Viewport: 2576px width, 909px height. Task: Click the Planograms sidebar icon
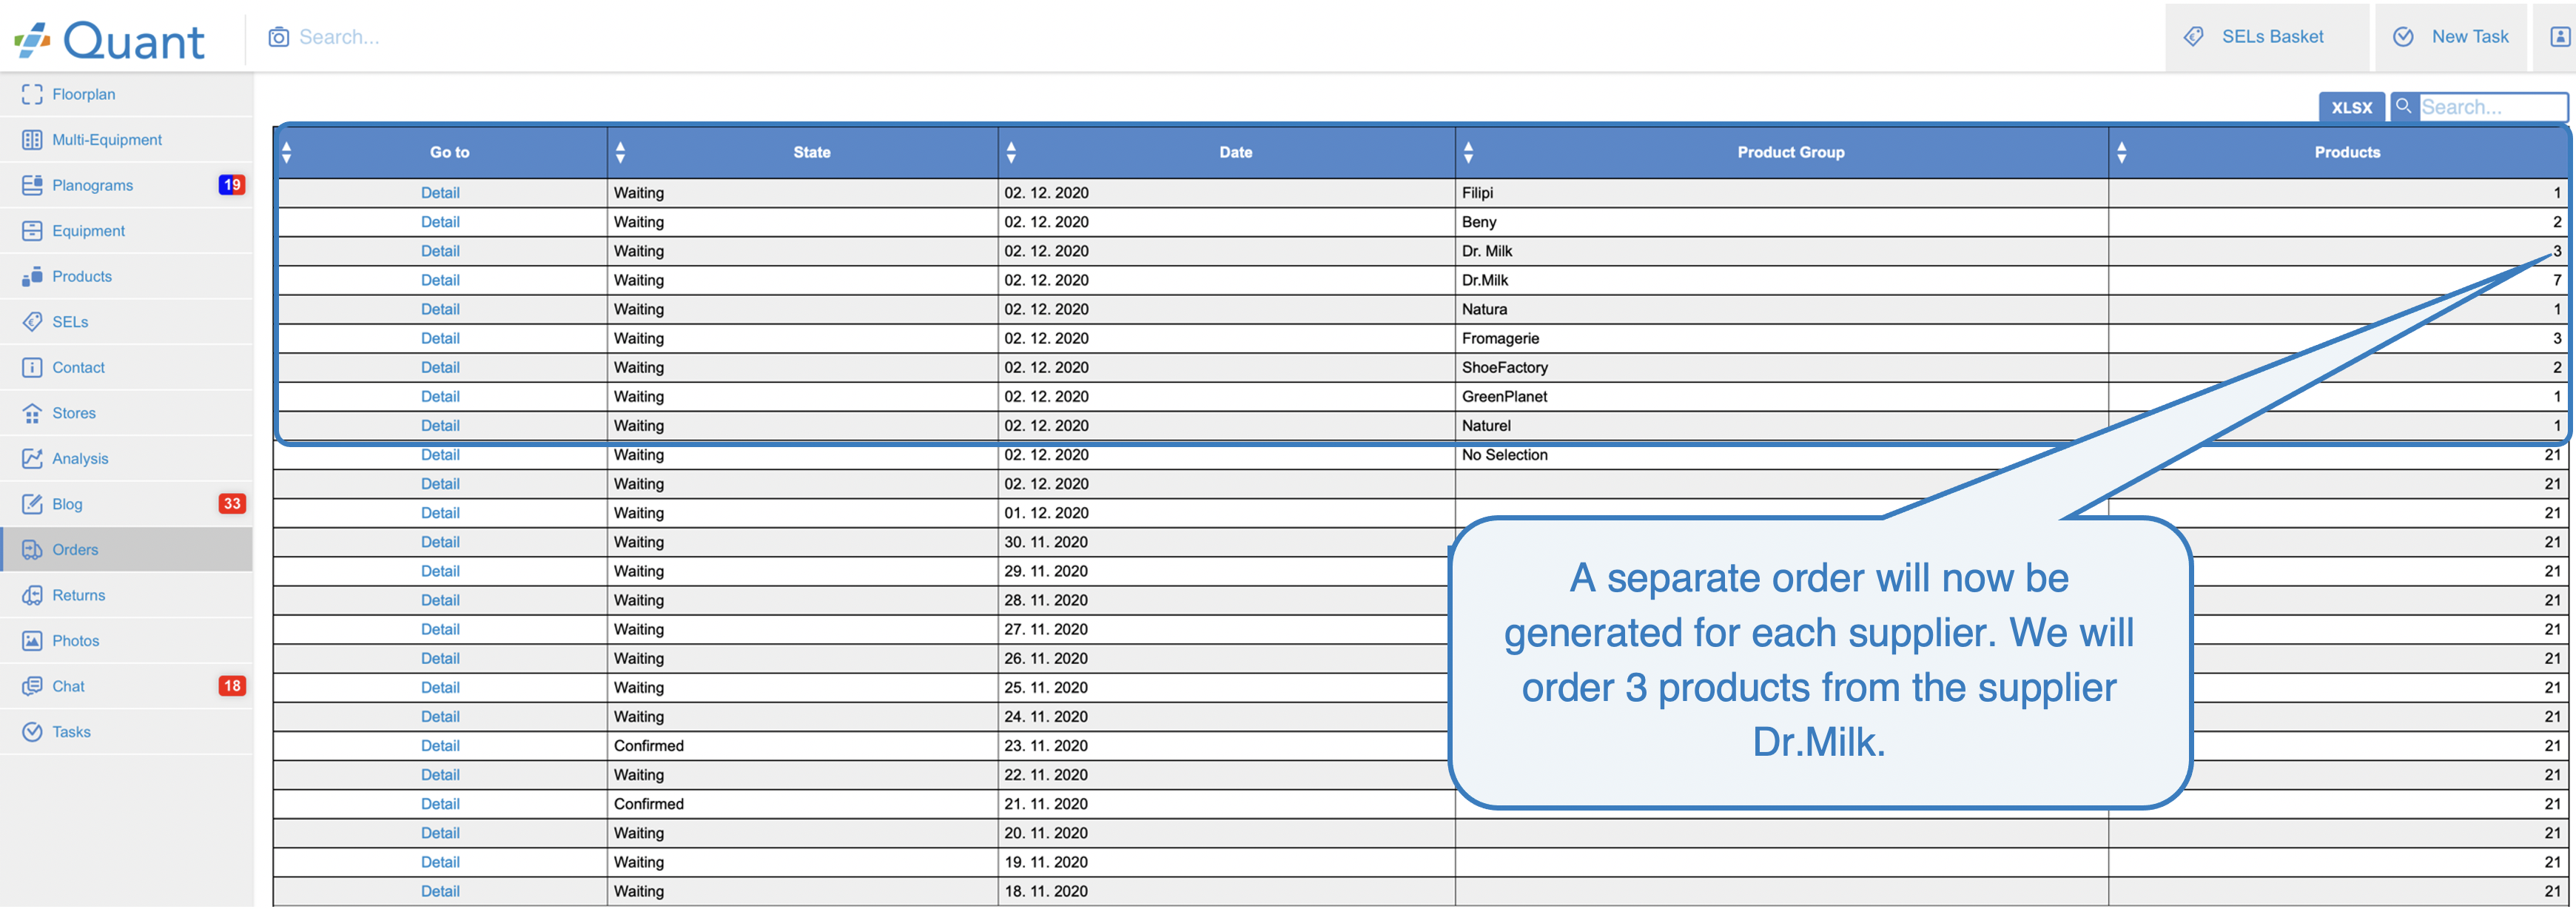(x=32, y=185)
